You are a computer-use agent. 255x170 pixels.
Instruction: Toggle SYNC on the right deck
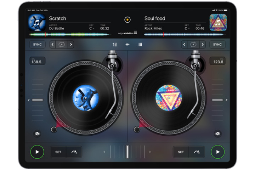pos(217,45)
